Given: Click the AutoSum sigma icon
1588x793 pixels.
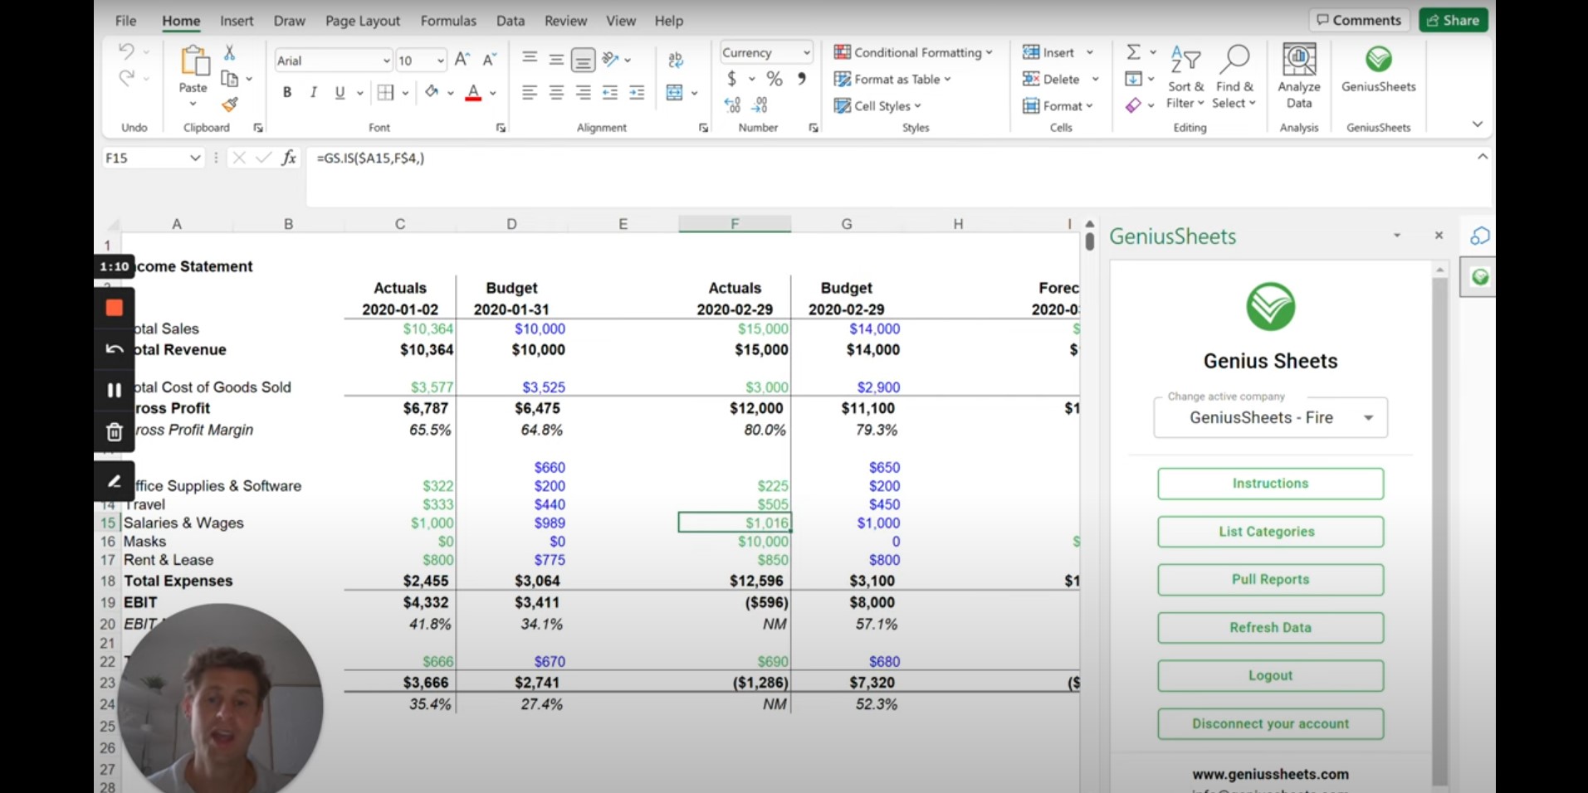Looking at the screenshot, I should tap(1133, 52).
